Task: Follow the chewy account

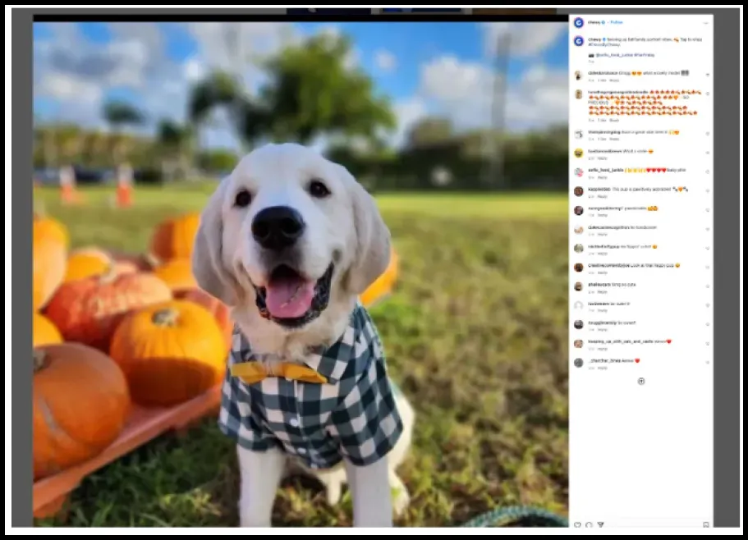Action: coord(617,22)
